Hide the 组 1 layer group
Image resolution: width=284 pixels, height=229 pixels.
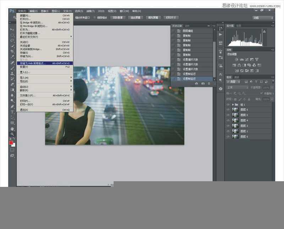click(228, 104)
